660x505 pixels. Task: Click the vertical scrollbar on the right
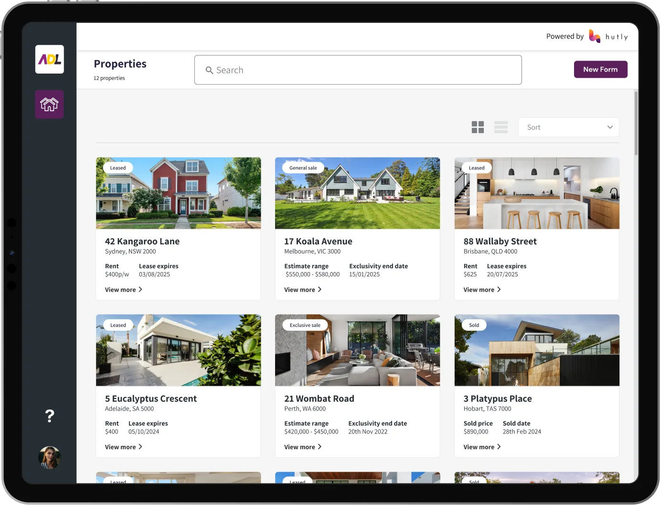636,123
